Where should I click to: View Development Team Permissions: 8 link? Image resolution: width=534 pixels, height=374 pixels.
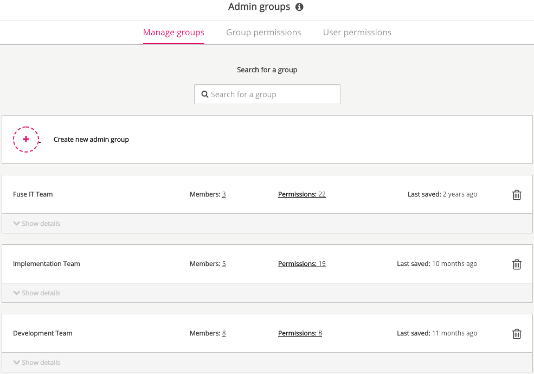[300, 333]
